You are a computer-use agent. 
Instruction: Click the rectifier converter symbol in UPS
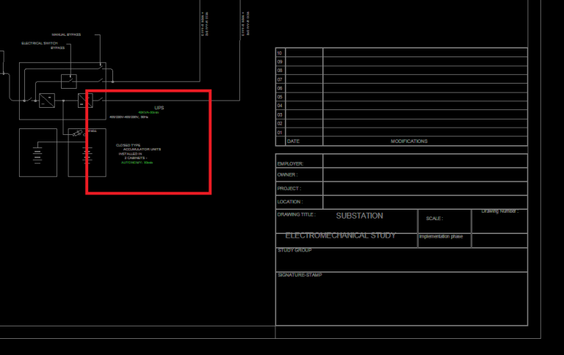coord(47,100)
